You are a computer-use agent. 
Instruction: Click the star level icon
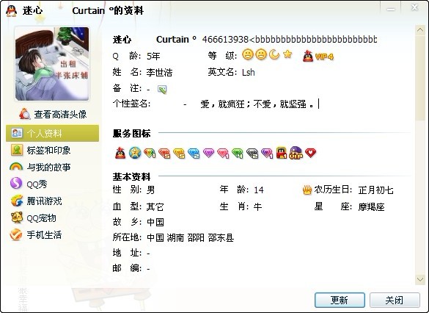[287, 54]
